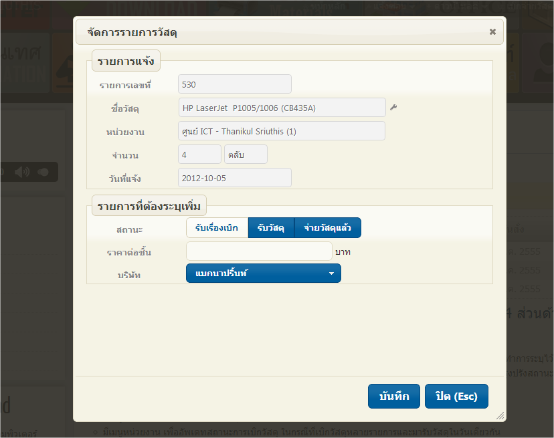Click the หน่วยงาน field showing ศูนย์ ICT
Image resolution: width=554 pixels, height=438 pixels.
282,130
